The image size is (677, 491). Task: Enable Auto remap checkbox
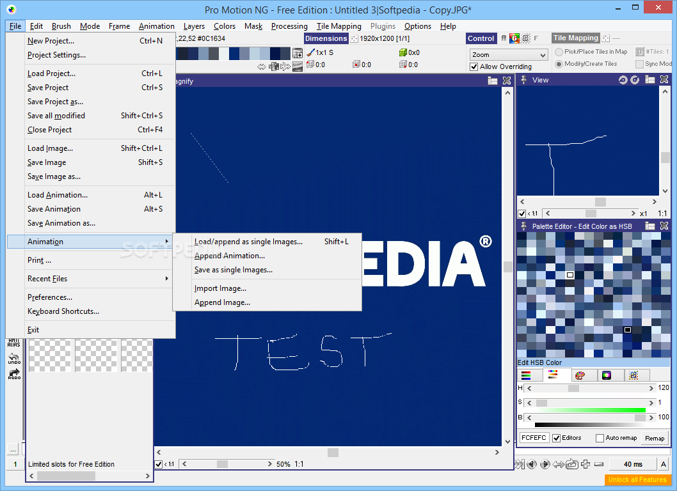pos(600,438)
